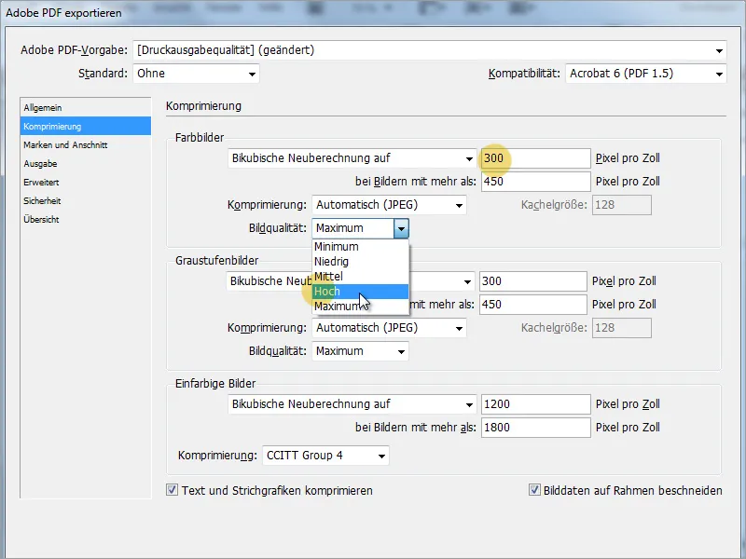This screenshot has width=746, height=559.
Task: Switch to the Erweitert section
Action: [x=86, y=182]
